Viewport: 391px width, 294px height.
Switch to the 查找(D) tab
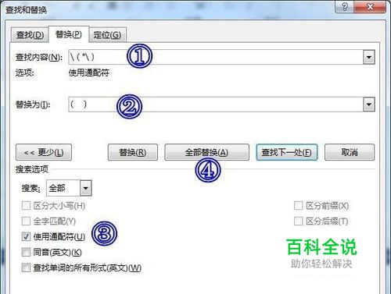click(30, 34)
